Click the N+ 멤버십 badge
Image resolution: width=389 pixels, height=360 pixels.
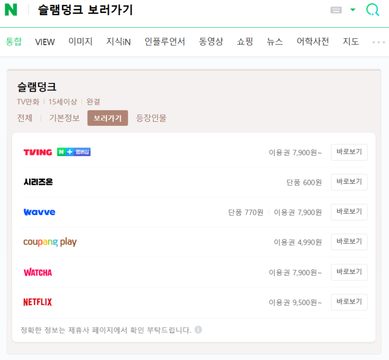pos(73,152)
